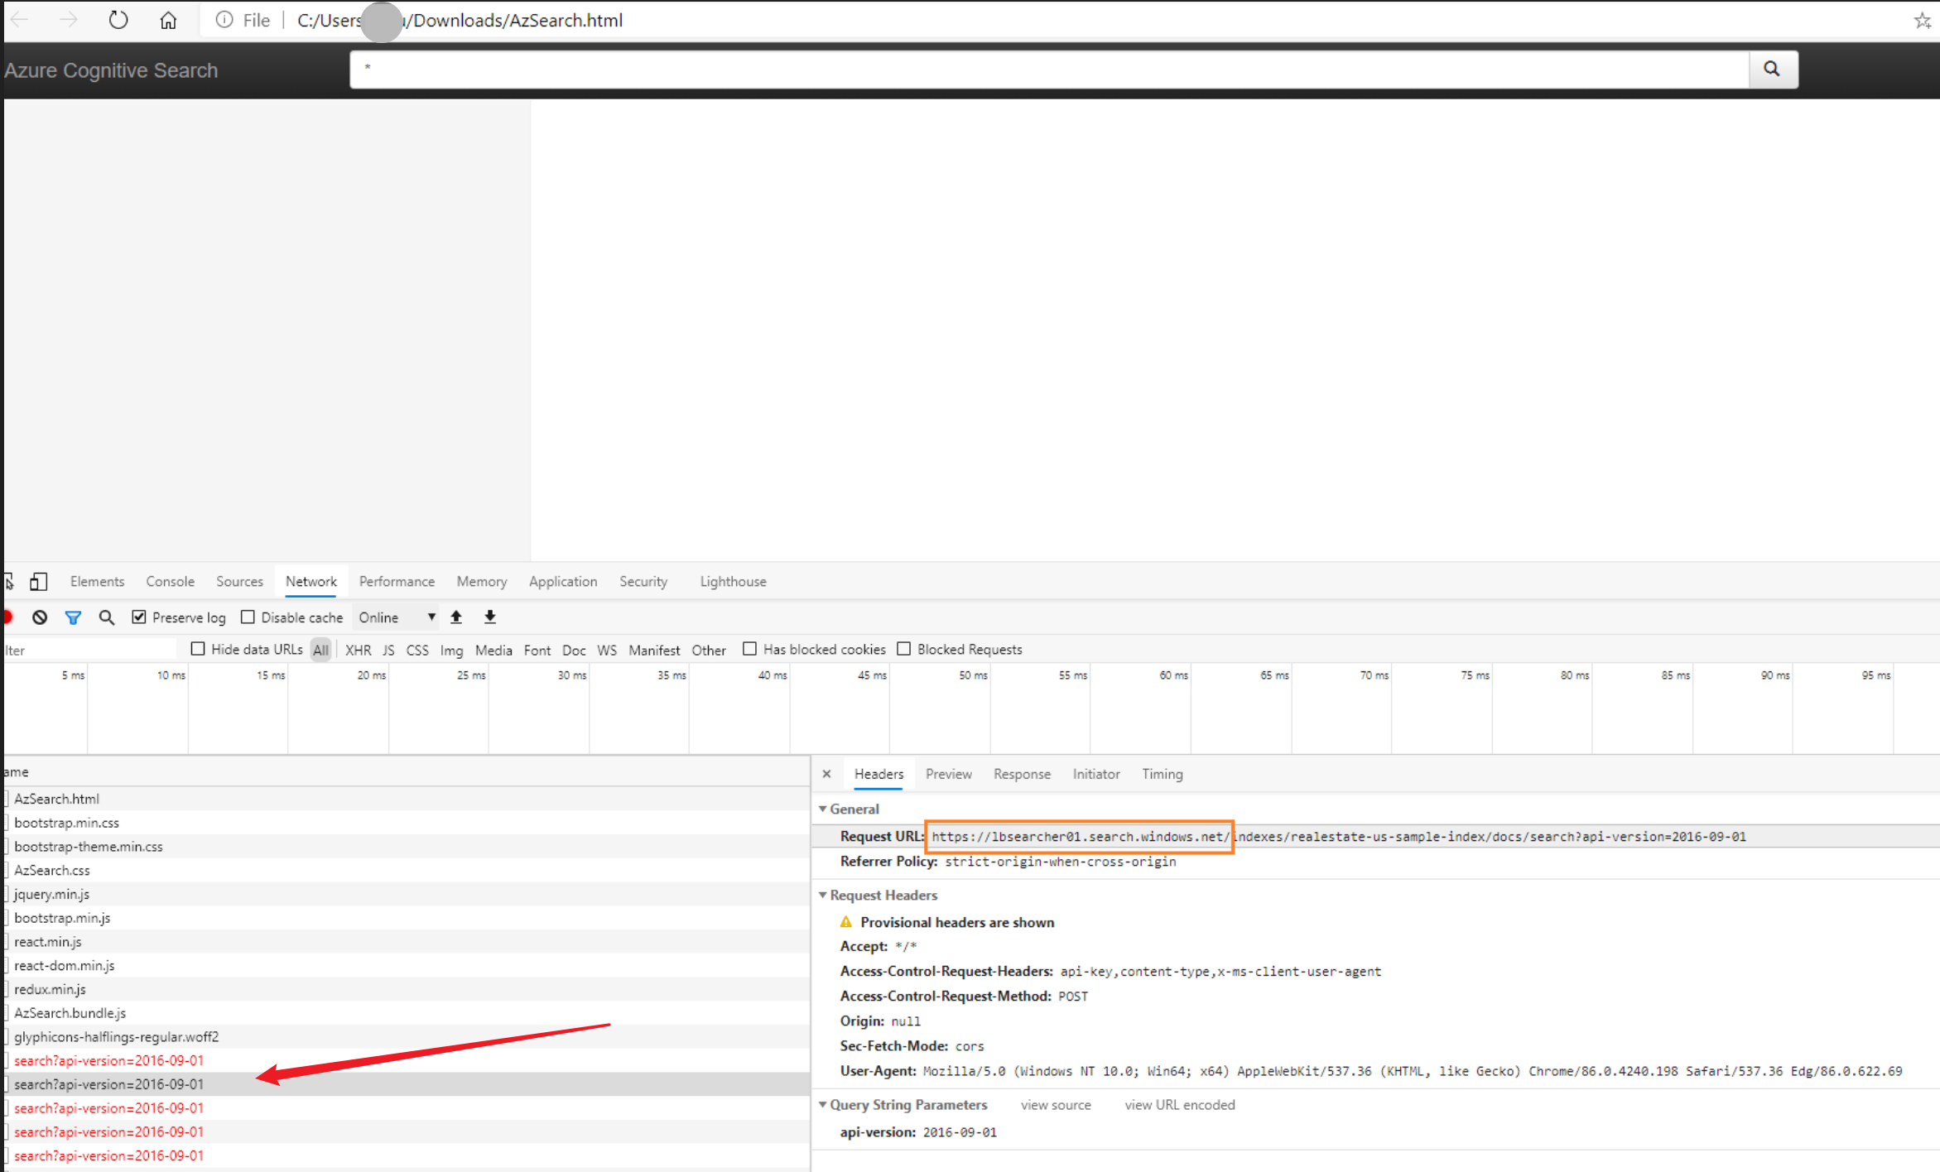1940x1172 pixels.
Task: Open the Response tab in request details
Action: 1022,774
